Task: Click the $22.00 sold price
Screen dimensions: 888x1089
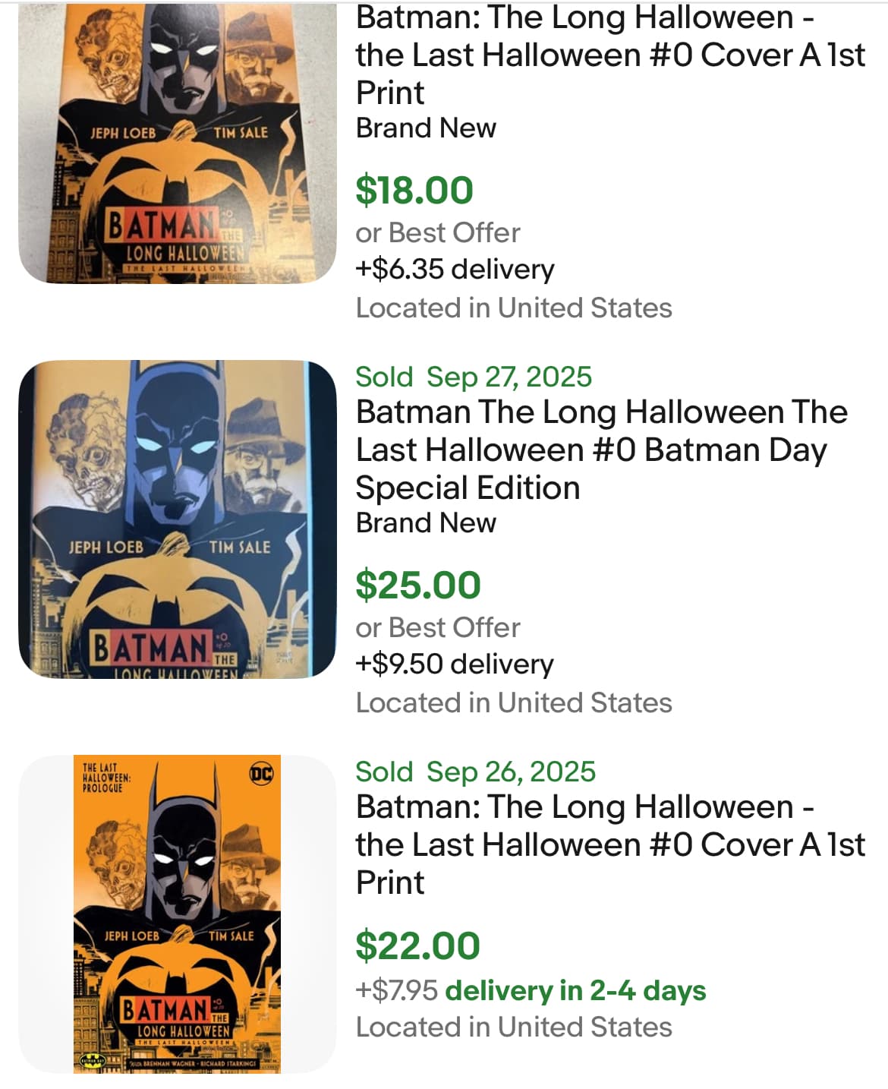Action: 418,945
